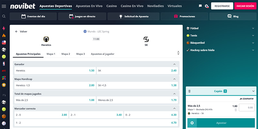Open the hamburger main menu
The image size is (258, 129).
pyautogui.click(x=4, y=6)
